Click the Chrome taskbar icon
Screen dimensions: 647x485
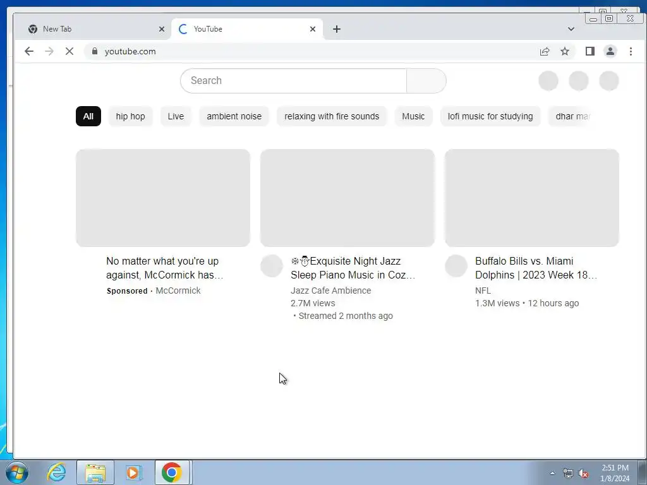[x=172, y=472]
